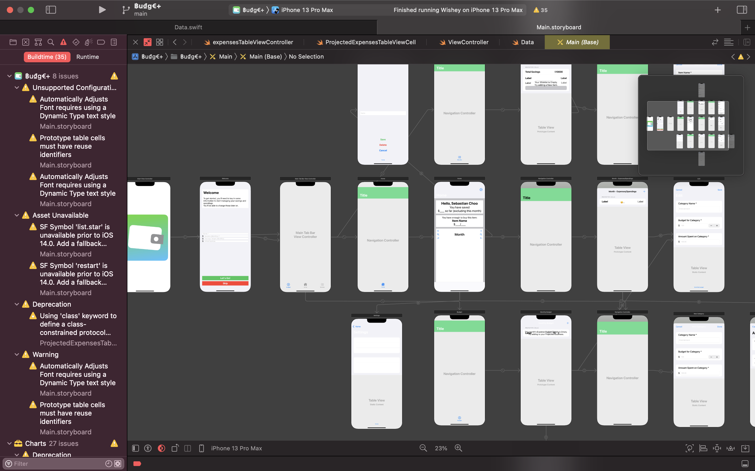
Task: Zoom out the storyboard with the minus magnifier
Action: (x=423, y=448)
